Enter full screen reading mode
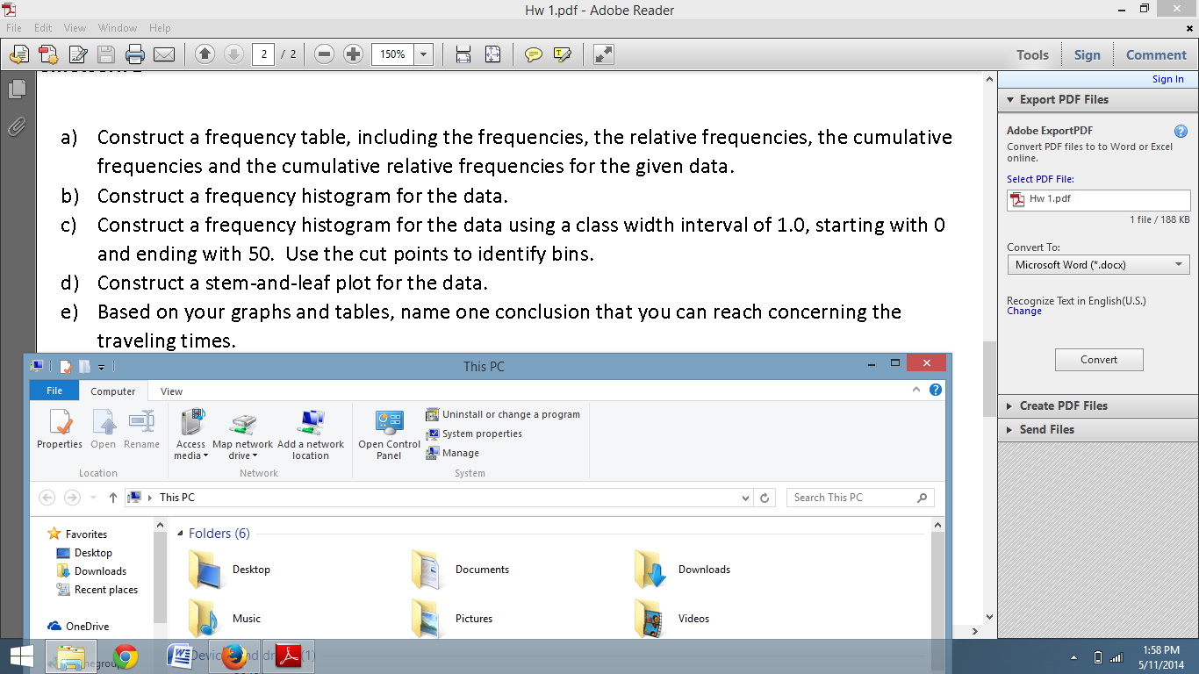Screen dimensions: 1199x674 601,54
